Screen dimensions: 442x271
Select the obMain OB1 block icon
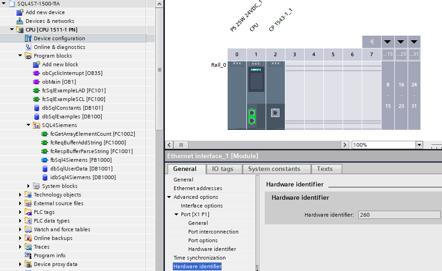point(36,82)
